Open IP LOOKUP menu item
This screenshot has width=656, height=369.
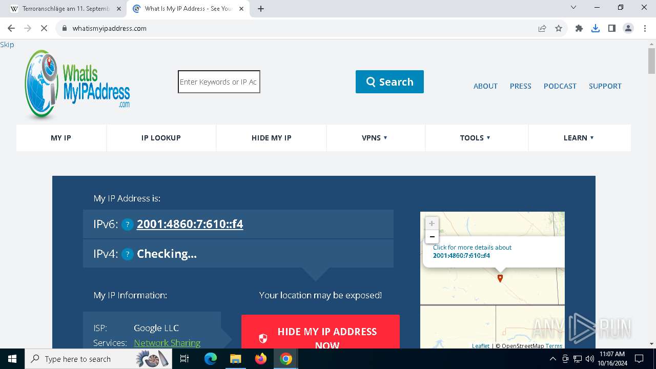(161, 138)
